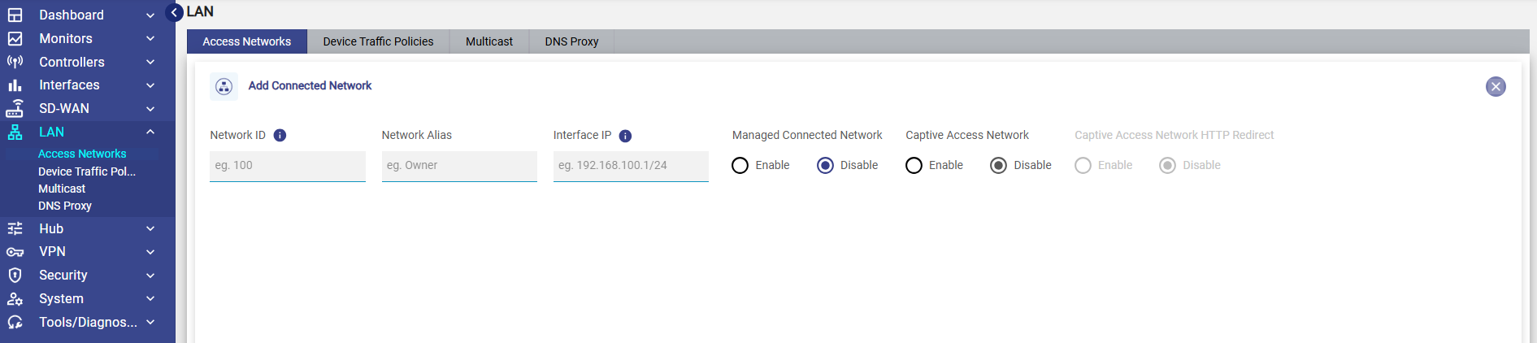The image size is (1537, 343).
Task: Click the info icon beside Interface IP
Action: pyautogui.click(x=625, y=136)
